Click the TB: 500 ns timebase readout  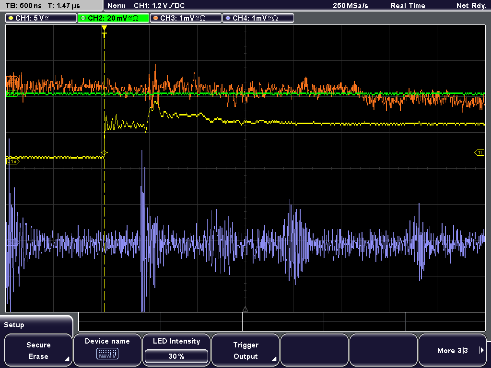coord(23,6)
